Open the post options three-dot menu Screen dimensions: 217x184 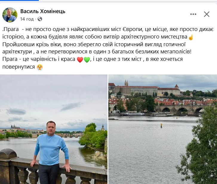pos(193,14)
